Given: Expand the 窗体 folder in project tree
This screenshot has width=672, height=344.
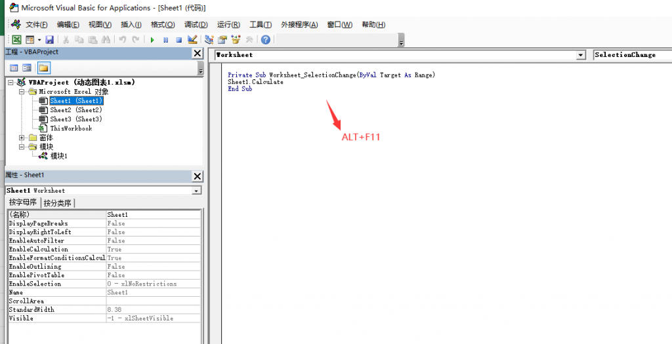Looking at the screenshot, I should tap(22, 138).
